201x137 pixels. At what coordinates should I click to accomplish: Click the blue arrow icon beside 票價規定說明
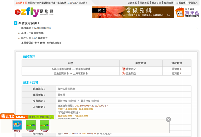pos(16,23)
